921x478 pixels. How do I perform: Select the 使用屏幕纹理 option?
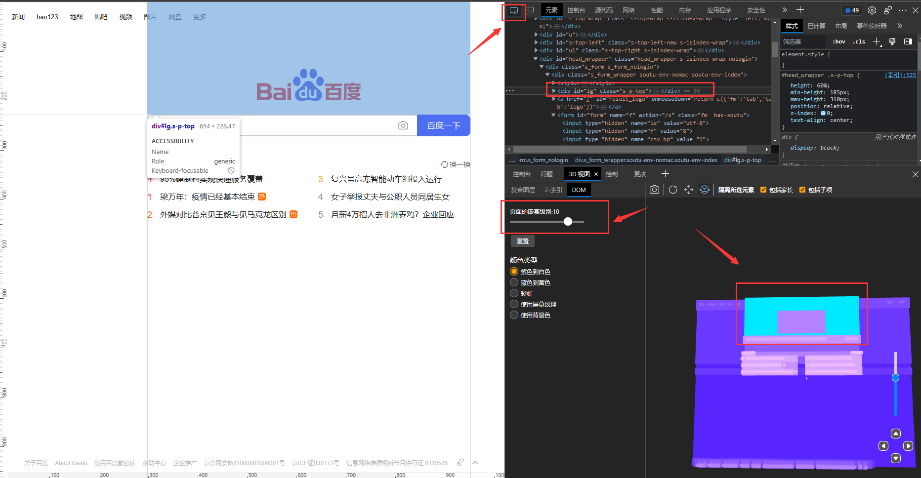click(514, 304)
